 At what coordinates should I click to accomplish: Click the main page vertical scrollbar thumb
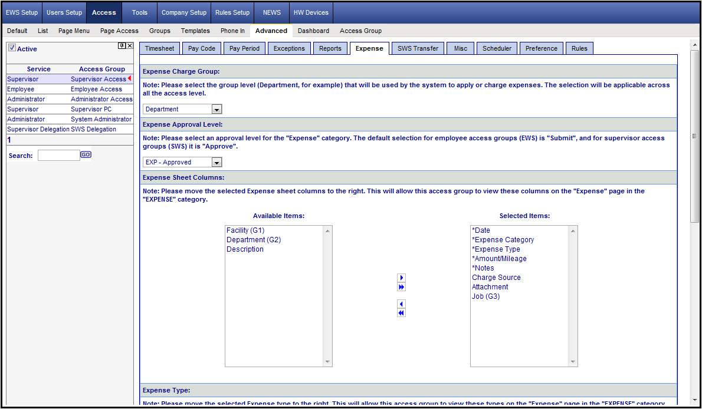pyautogui.click(x=694, y=136)
